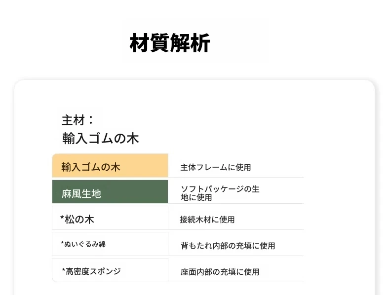Click the 材質解析 page title
The height and width of the screenshot is (295, 390).
[170, 43]
